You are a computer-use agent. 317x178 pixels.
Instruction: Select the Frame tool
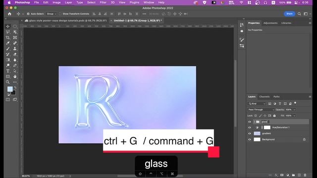click(x=15, y=38)
